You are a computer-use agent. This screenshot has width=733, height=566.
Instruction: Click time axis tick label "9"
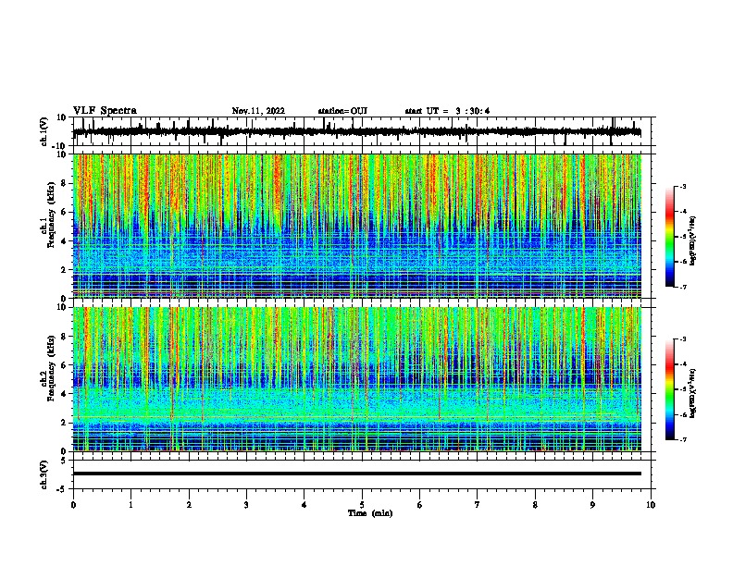click(x=592, y=505)
